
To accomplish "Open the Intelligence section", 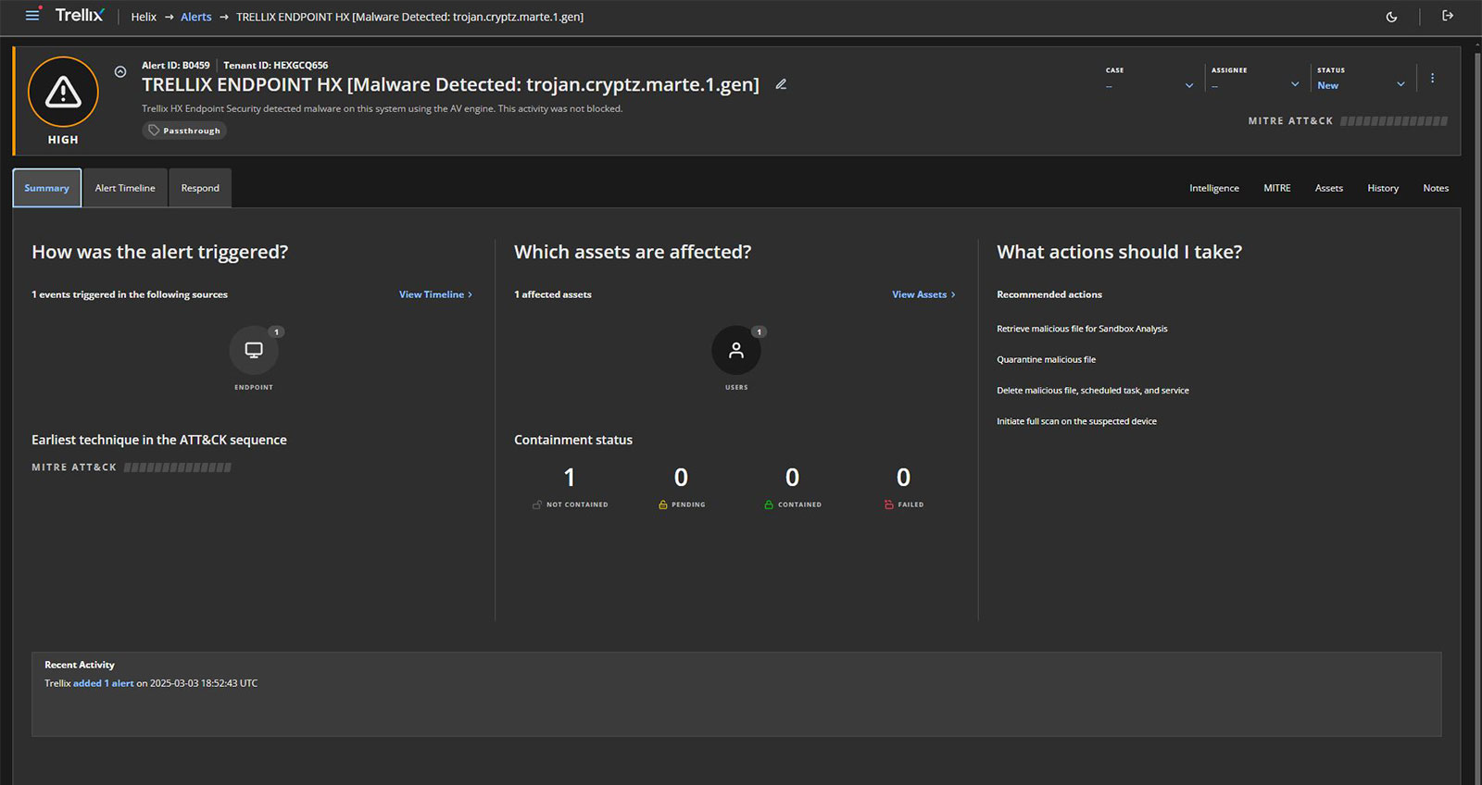I will pyautogui.click(x=1213, y=188).
